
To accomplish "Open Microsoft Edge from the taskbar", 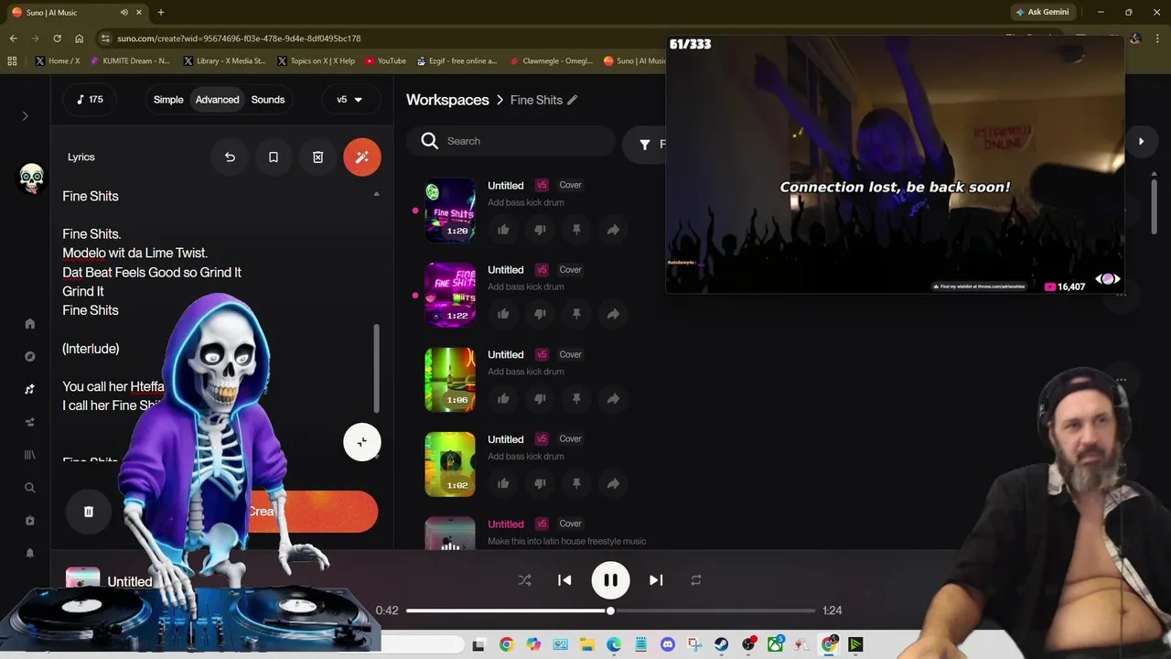I will pos(614,645).
